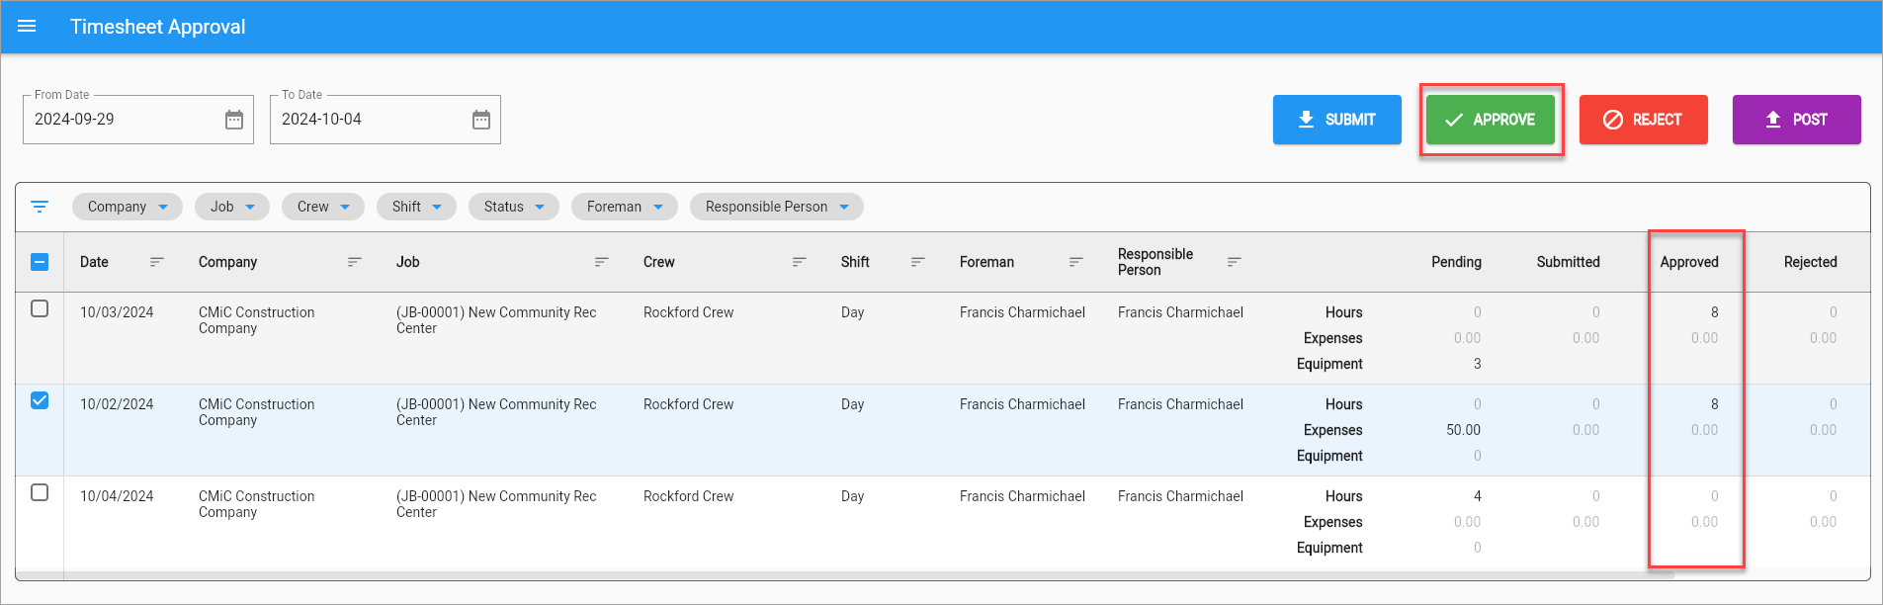Image resolution: width=1883 pixels, height=605 pixels.
Task: Open the hamburger navigation menu
Action: point(27,27)
